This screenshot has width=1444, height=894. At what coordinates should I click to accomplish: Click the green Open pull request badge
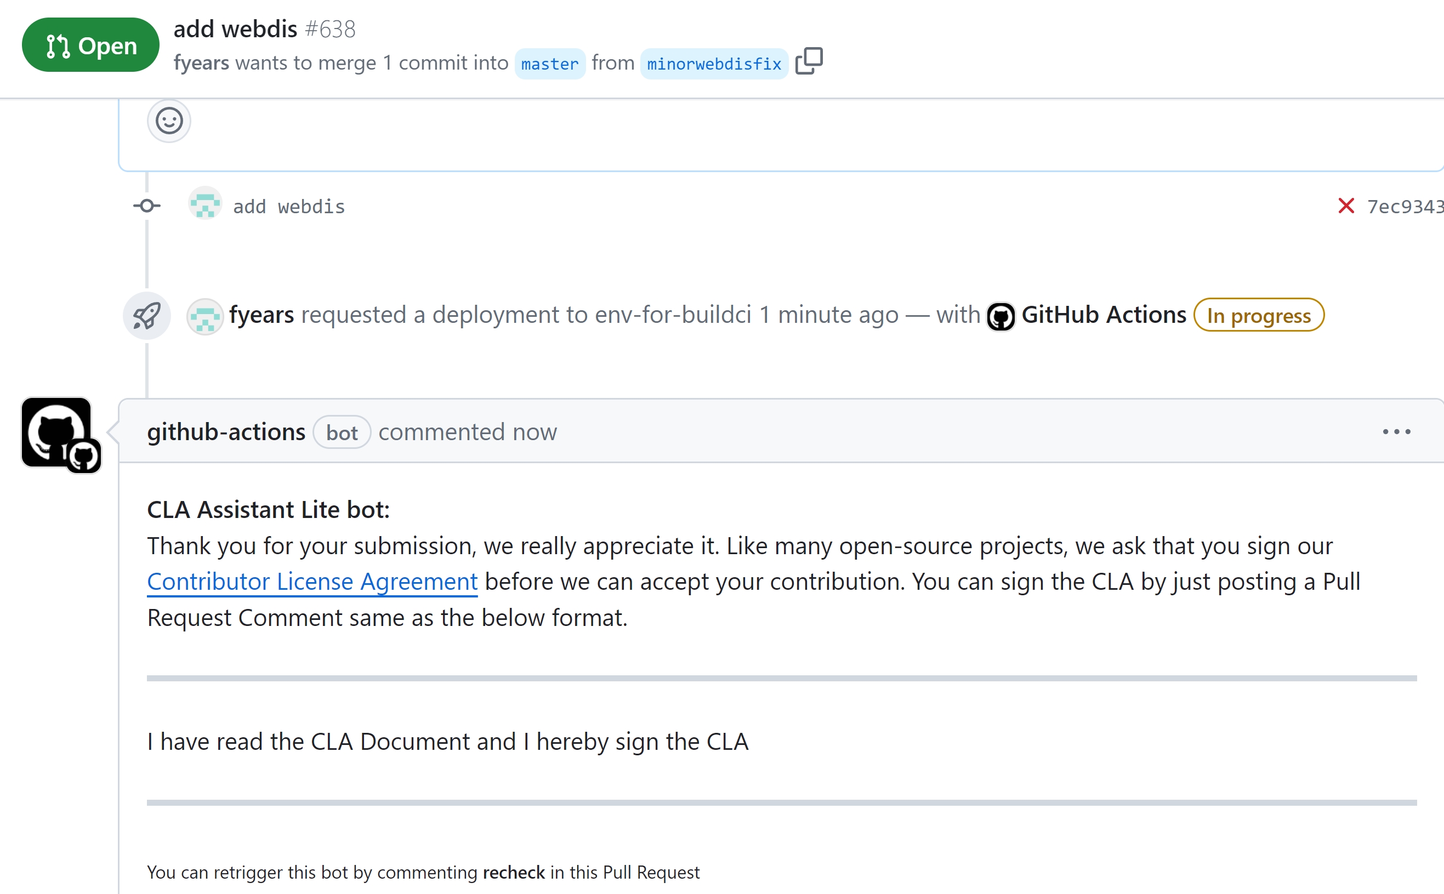pyautogui.click(x=90, y=45)
